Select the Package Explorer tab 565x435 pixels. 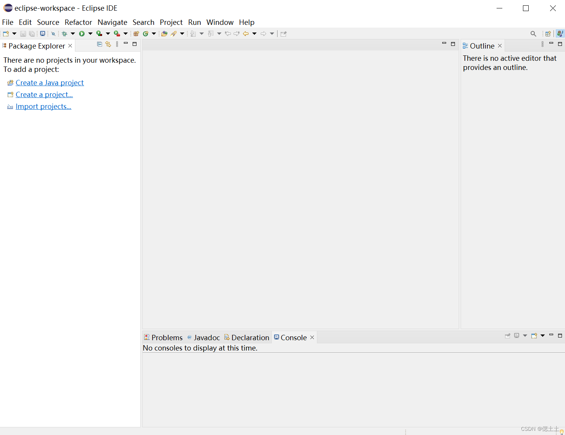tap(37, 46)
